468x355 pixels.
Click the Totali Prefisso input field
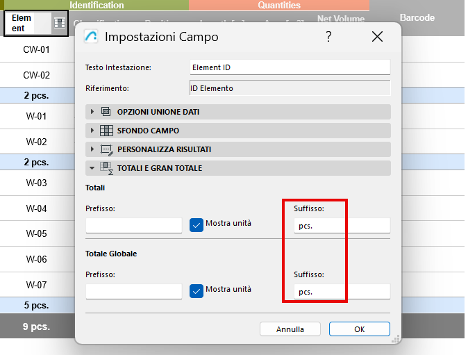click(x=133, y=226)
